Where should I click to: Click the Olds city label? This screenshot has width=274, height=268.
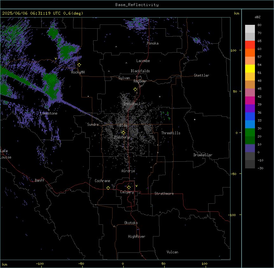(123, 125)
